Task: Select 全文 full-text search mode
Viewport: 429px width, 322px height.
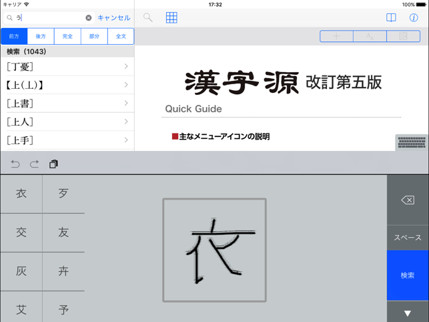Action: tap(121, 36)
